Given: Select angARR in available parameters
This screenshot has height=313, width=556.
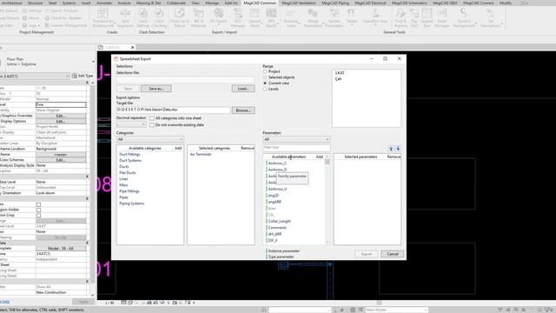Looking at the screenshot, I should 275,202.
